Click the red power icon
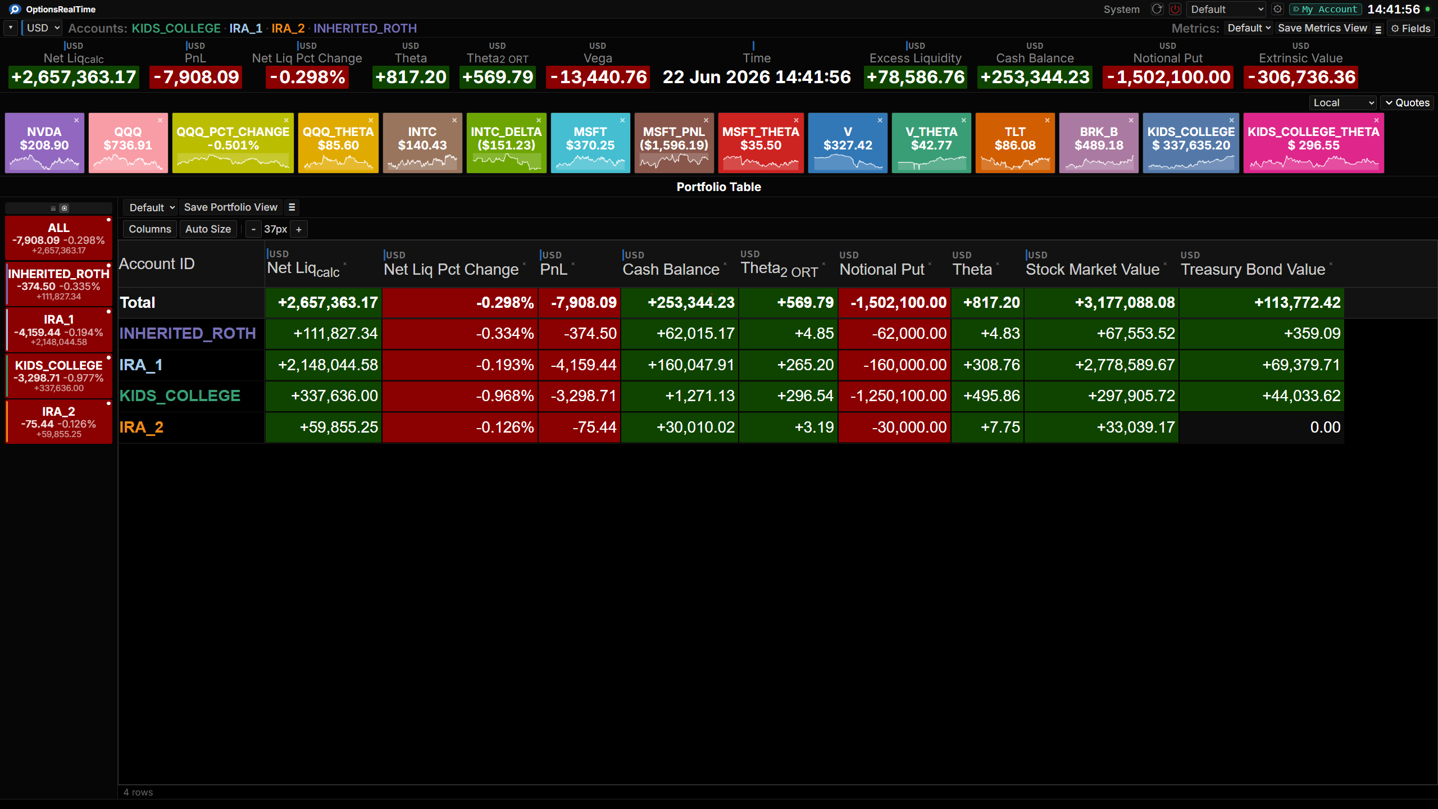Image resolution: width=1438 pixels, height=809 pixels. point(1175,9)
